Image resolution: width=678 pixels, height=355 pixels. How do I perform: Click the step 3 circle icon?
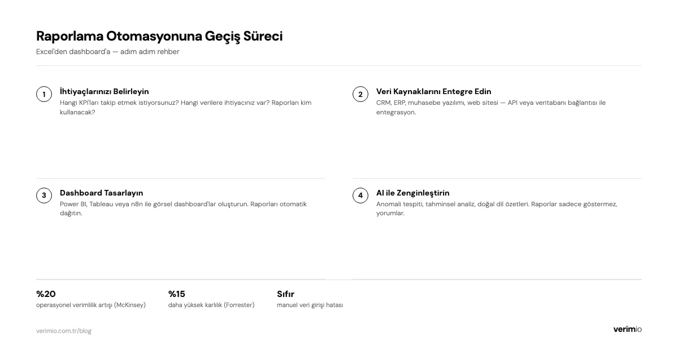click(44, 196)
